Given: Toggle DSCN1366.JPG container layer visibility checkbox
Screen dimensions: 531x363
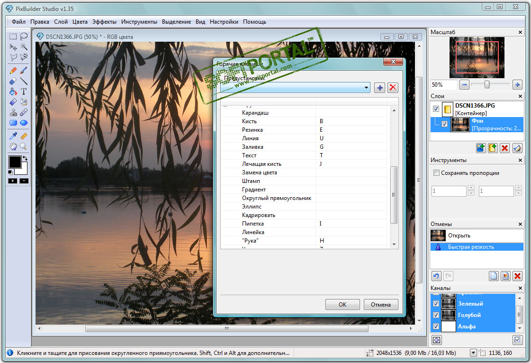Looking at the screenshot, I should pyautogui.click(x=436, y=109).
